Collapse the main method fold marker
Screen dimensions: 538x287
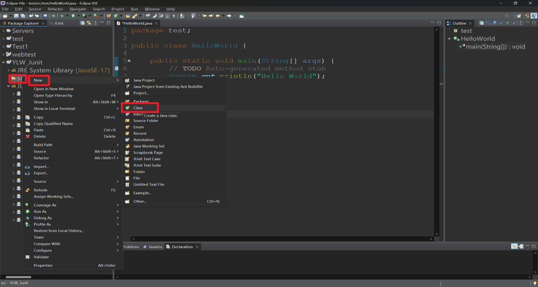[x=129, y=61]
